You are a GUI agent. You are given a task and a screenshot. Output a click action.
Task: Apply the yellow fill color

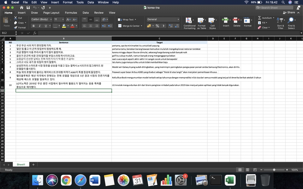(64, 26)
